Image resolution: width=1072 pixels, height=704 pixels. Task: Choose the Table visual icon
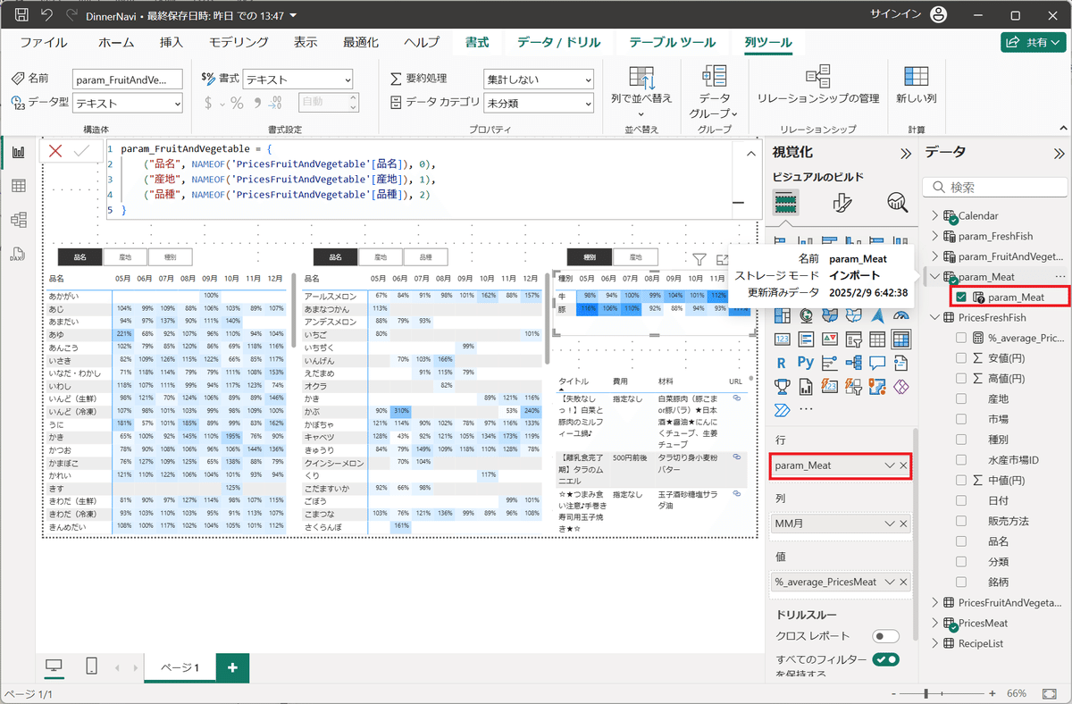coord(877,339)
